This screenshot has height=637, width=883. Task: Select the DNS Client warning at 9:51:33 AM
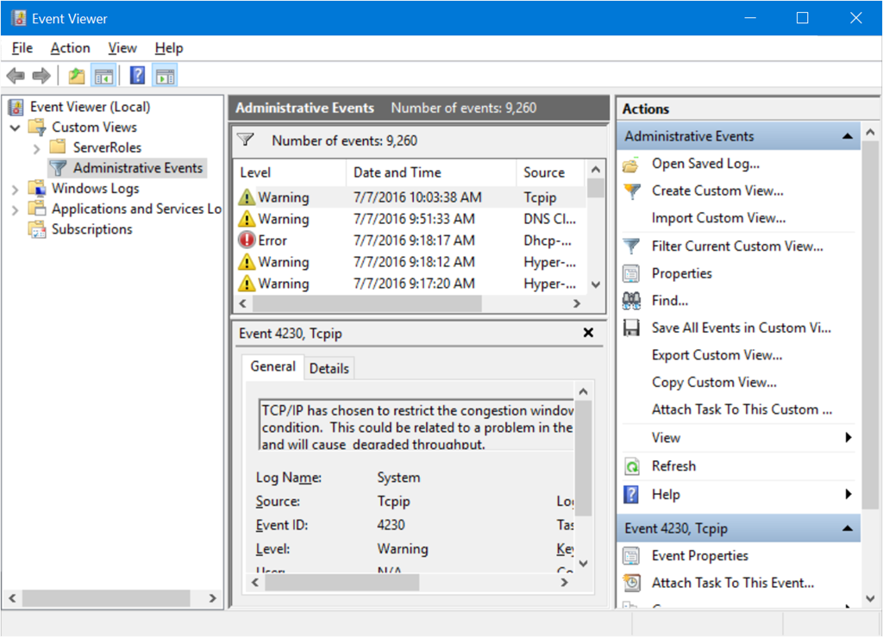click(410, 219)
